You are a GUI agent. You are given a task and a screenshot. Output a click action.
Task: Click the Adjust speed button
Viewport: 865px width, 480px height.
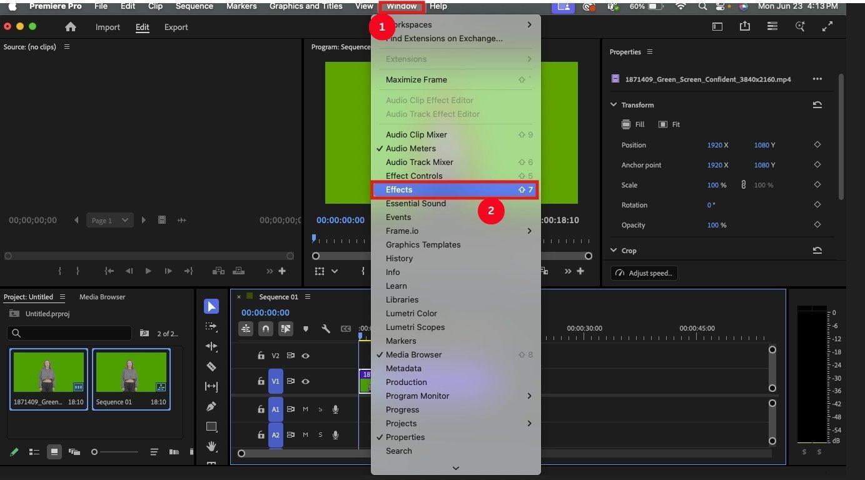coord(644,273)
